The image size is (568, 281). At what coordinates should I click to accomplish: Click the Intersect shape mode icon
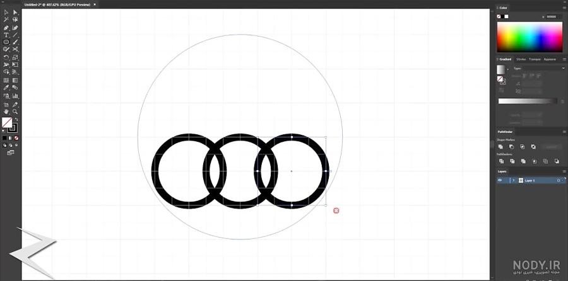tap(523, 146)
